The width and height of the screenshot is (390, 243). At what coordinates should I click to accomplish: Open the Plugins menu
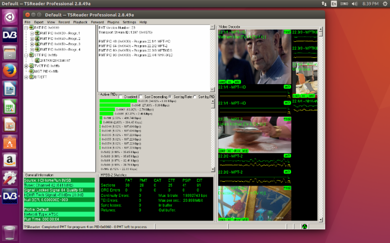114,22
